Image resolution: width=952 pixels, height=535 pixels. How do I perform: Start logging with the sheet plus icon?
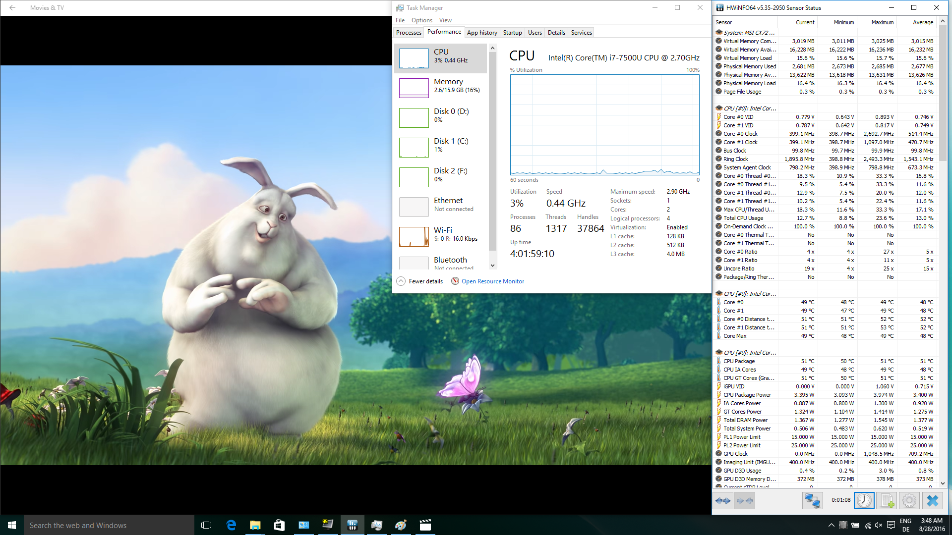(887, 501)
